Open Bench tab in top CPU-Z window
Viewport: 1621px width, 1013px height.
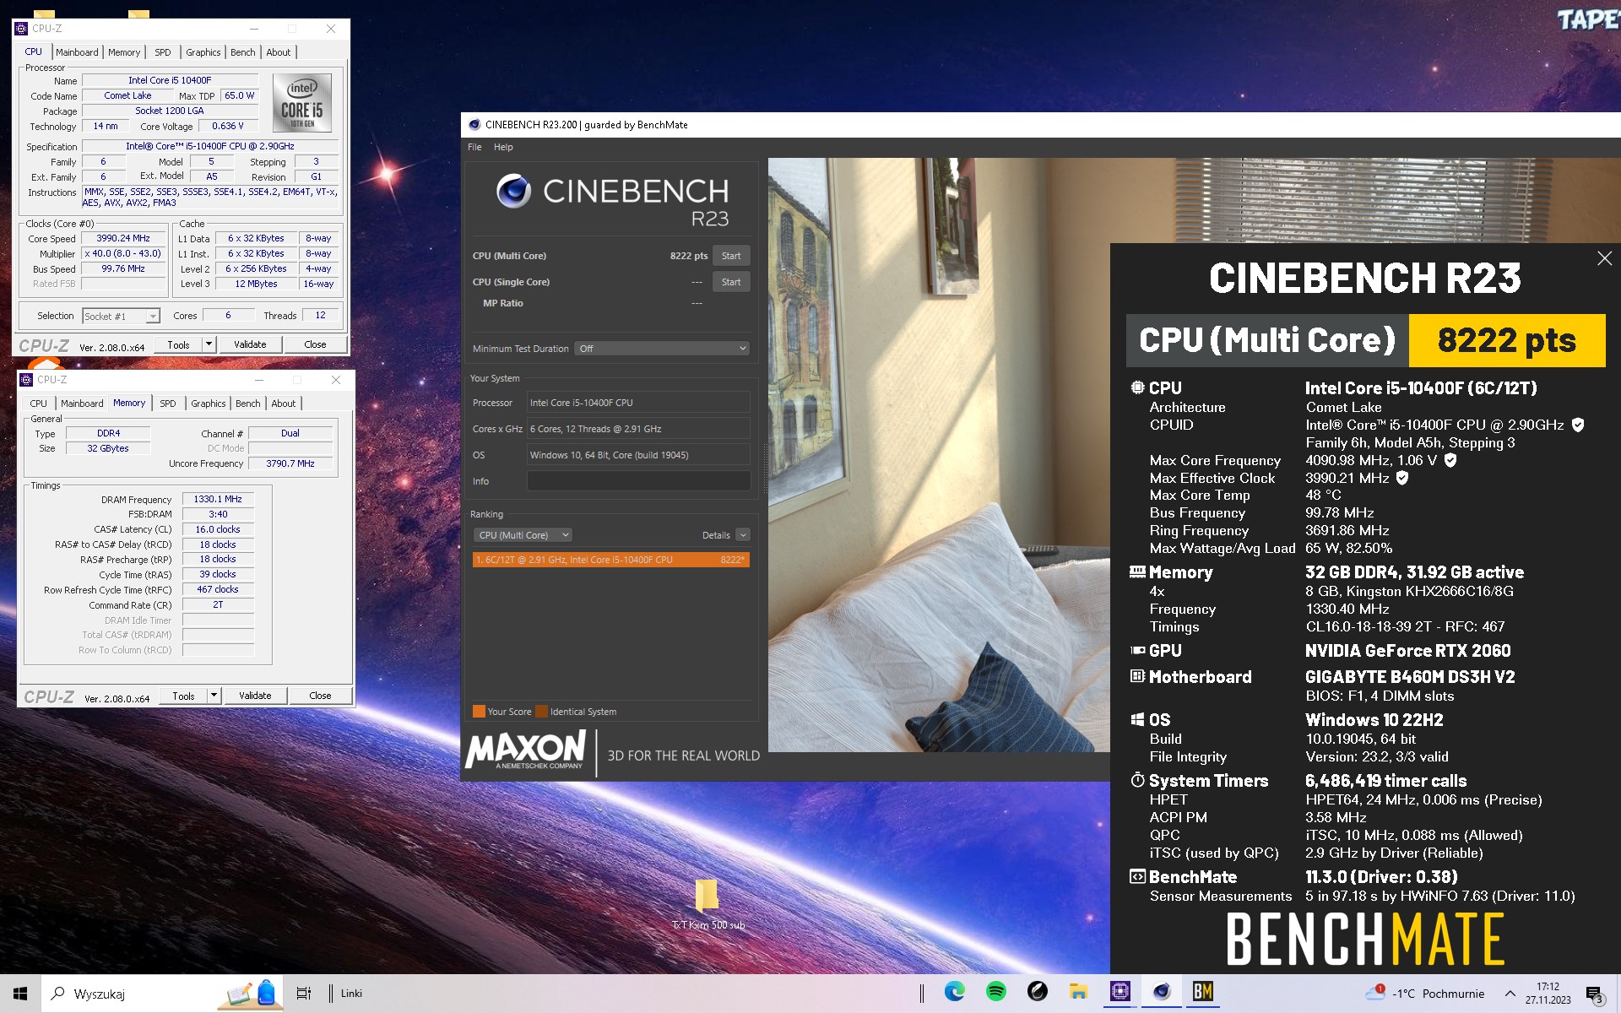243,52
